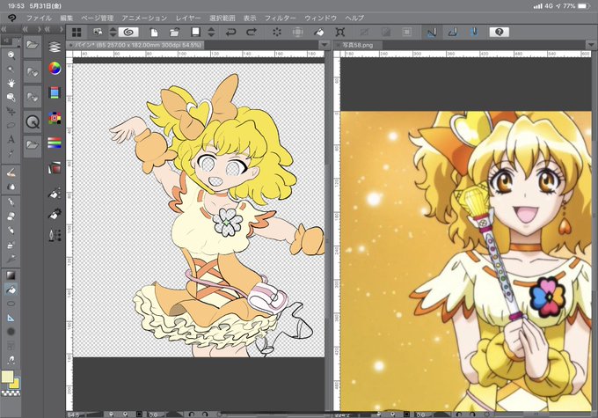
Task: Select the Pen tool
Action: coord(11,202)
